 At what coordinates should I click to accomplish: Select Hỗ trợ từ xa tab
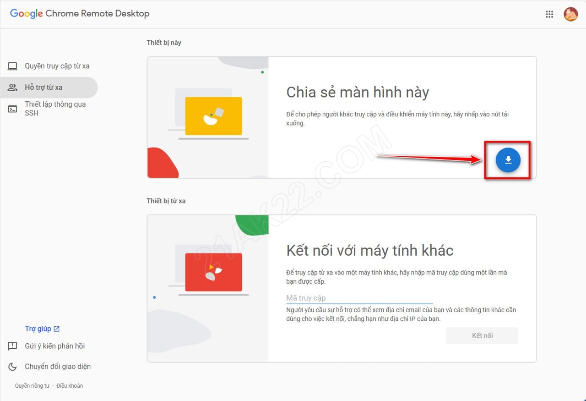(x=49, y=87)
